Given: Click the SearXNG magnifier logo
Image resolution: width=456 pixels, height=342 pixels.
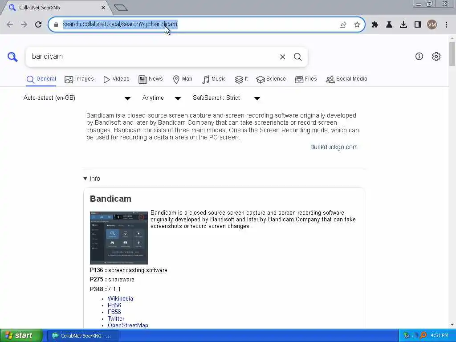Looking at the screenshot, I should [12, 57].
